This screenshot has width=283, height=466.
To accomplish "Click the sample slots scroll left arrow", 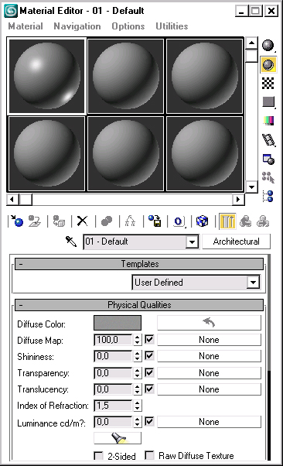I will [x=12, y=200].
